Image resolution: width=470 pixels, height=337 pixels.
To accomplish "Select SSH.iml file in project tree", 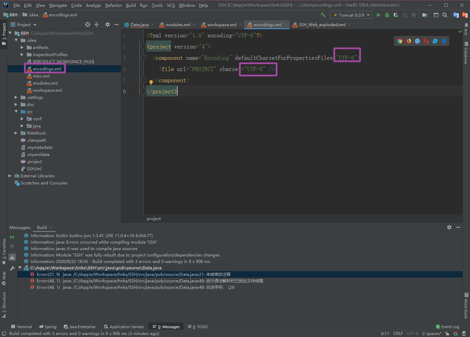I will click(x=34, y=168).
